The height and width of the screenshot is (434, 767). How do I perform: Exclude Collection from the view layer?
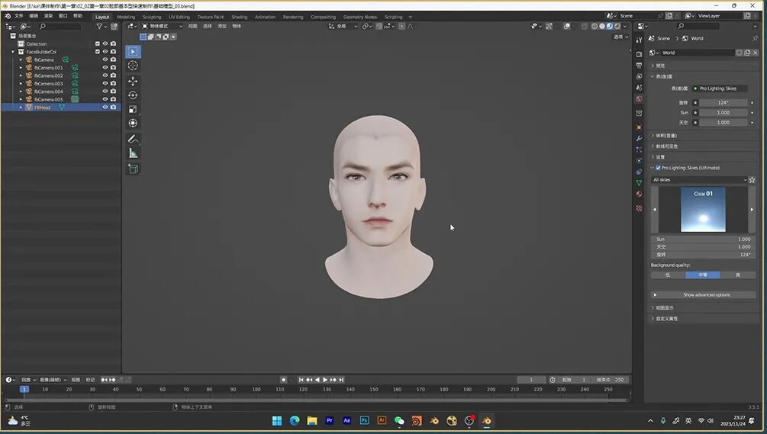click(x=98, y=44)
